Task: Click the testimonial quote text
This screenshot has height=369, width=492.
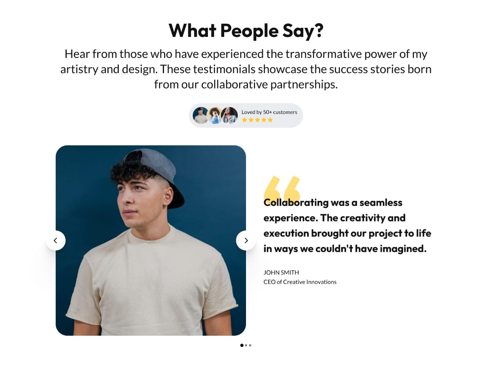Action: (x=347, y=225)
